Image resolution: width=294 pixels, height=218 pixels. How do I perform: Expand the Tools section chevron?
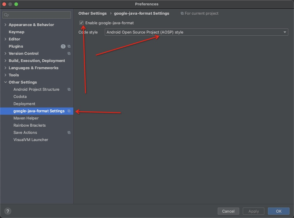click(5, 75)
